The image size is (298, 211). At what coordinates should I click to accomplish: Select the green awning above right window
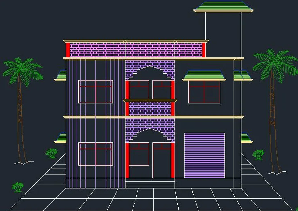204,75
